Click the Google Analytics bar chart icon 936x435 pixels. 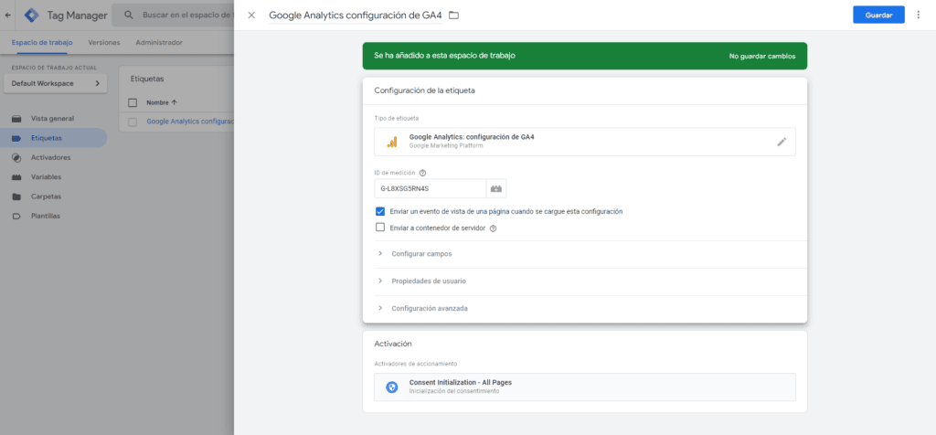[x=391, y=142]
